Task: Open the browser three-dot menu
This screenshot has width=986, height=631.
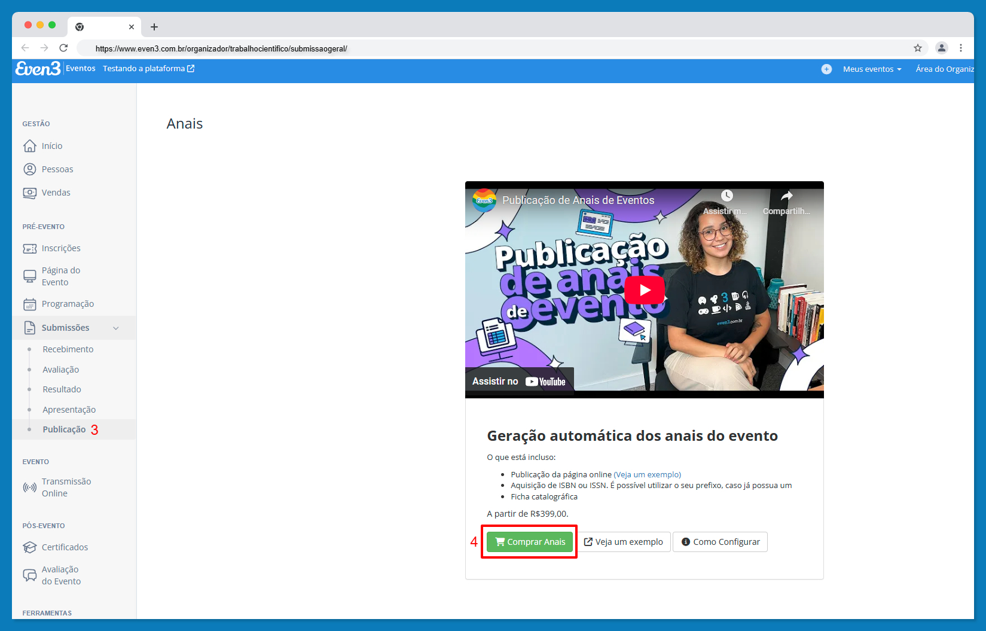Action: pyautogui.click(x=961, y=48)
